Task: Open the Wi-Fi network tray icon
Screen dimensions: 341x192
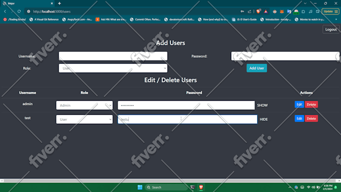Action: 308,187
